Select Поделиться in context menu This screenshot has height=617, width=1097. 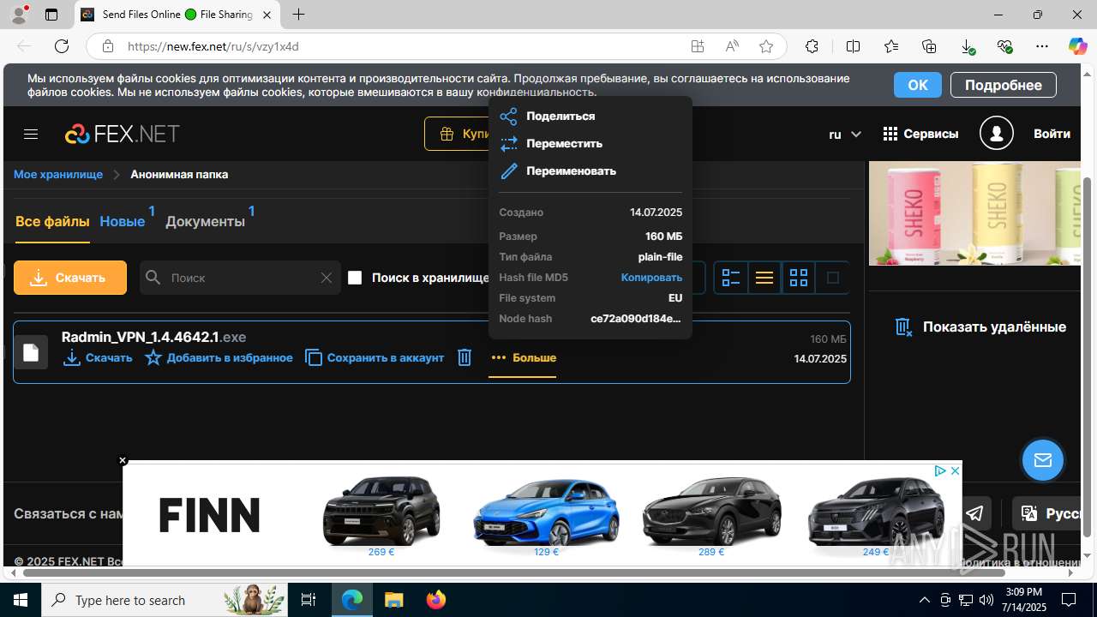(560, 116)
